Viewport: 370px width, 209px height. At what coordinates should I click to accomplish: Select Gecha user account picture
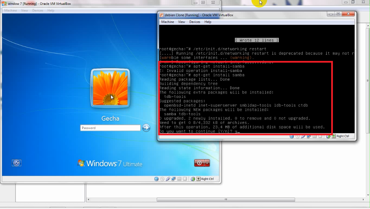point(110,88)
